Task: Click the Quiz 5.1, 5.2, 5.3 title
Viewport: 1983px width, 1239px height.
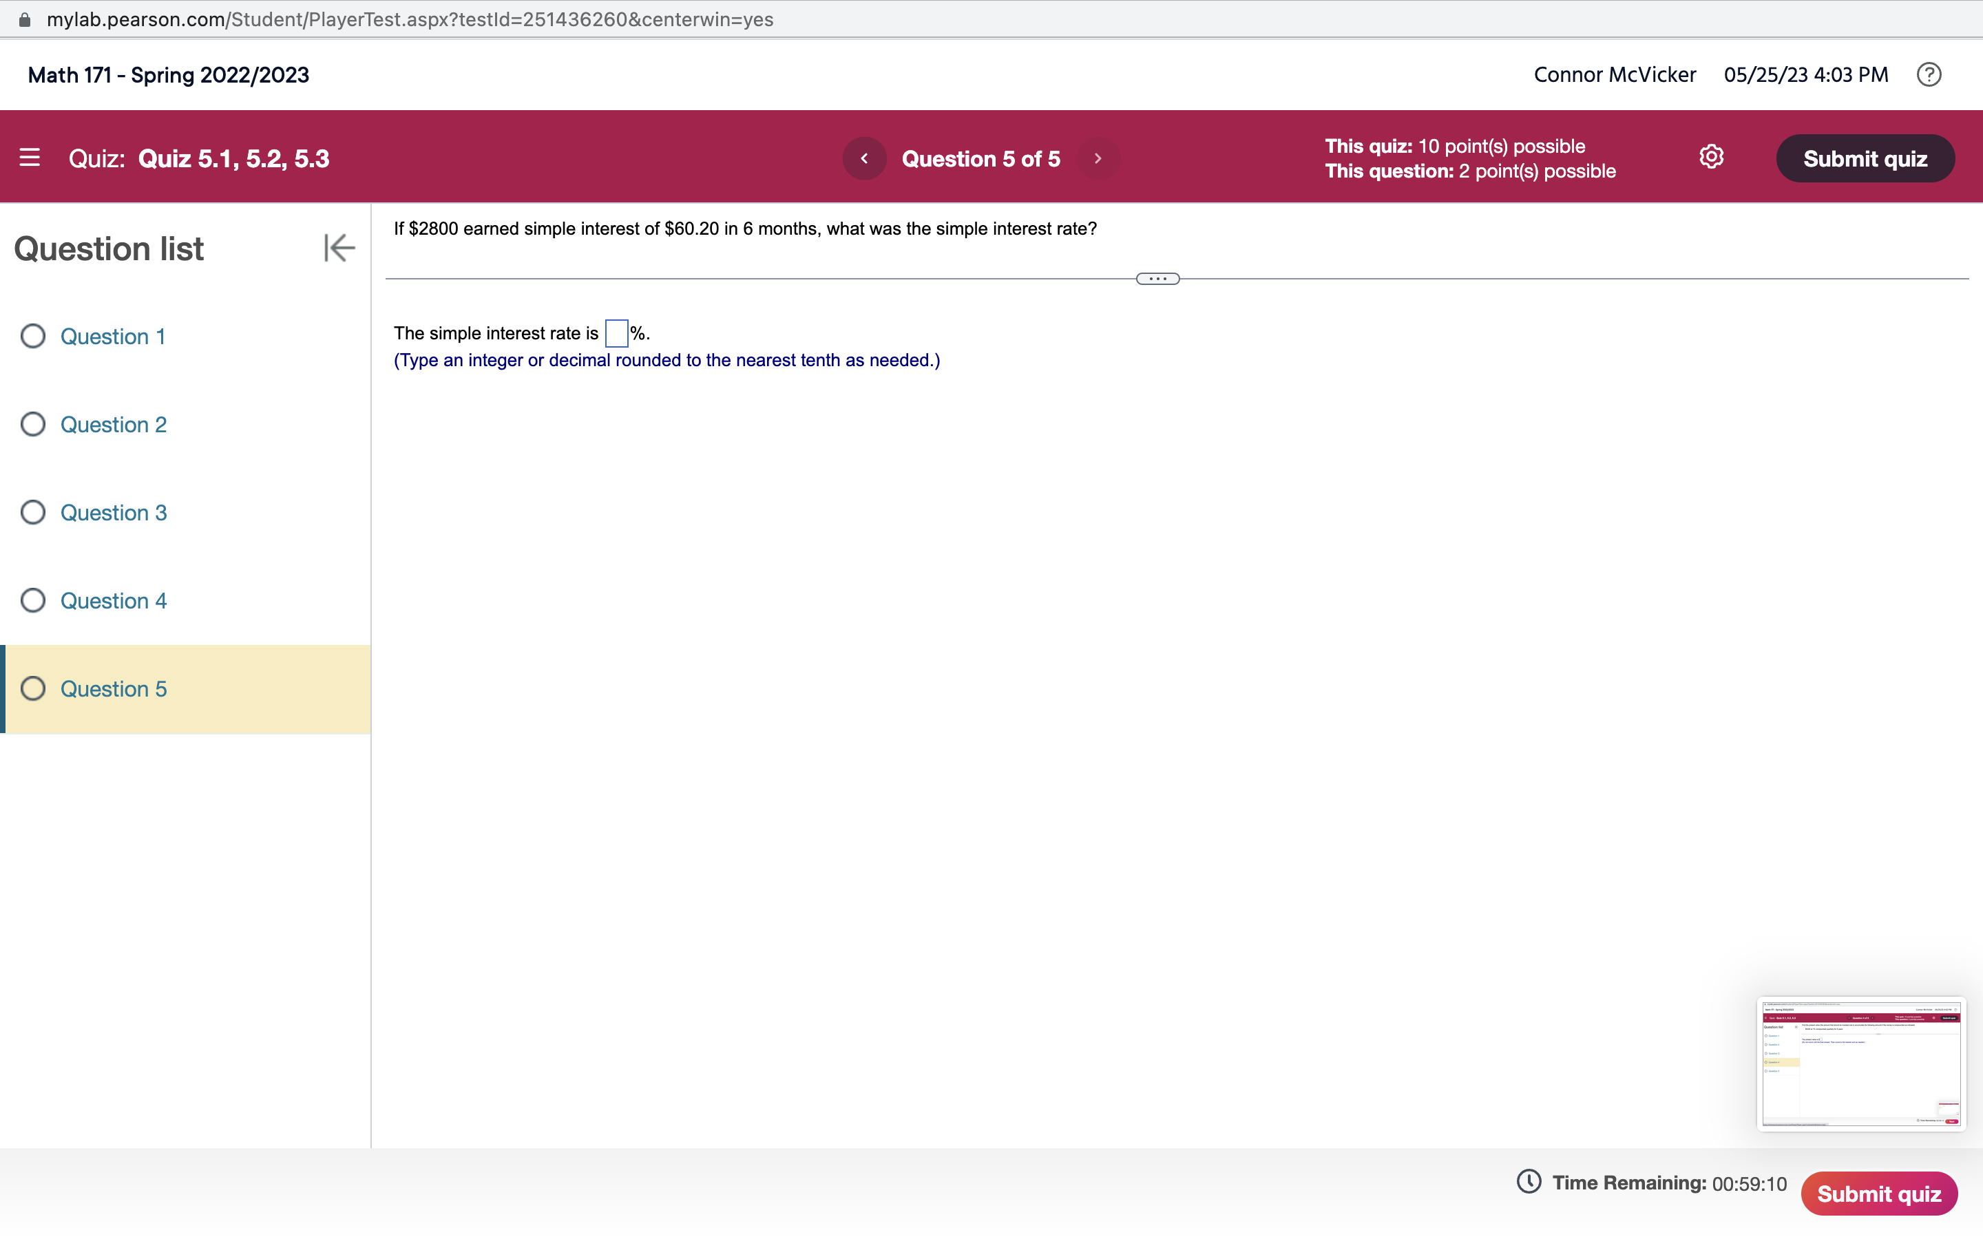Action: point(233,158)
